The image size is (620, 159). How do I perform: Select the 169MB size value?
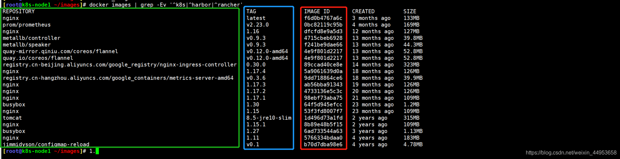[x=412, y=25]
